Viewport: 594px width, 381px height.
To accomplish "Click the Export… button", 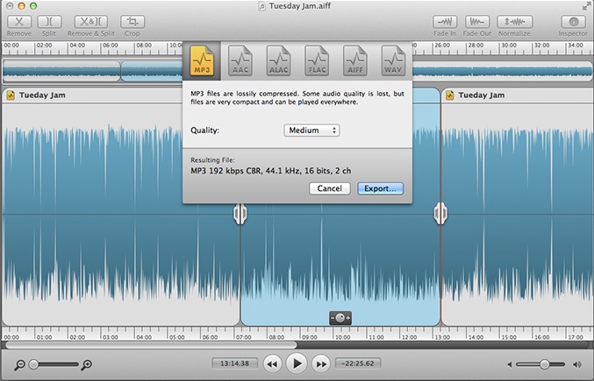I will pos(380,188).
